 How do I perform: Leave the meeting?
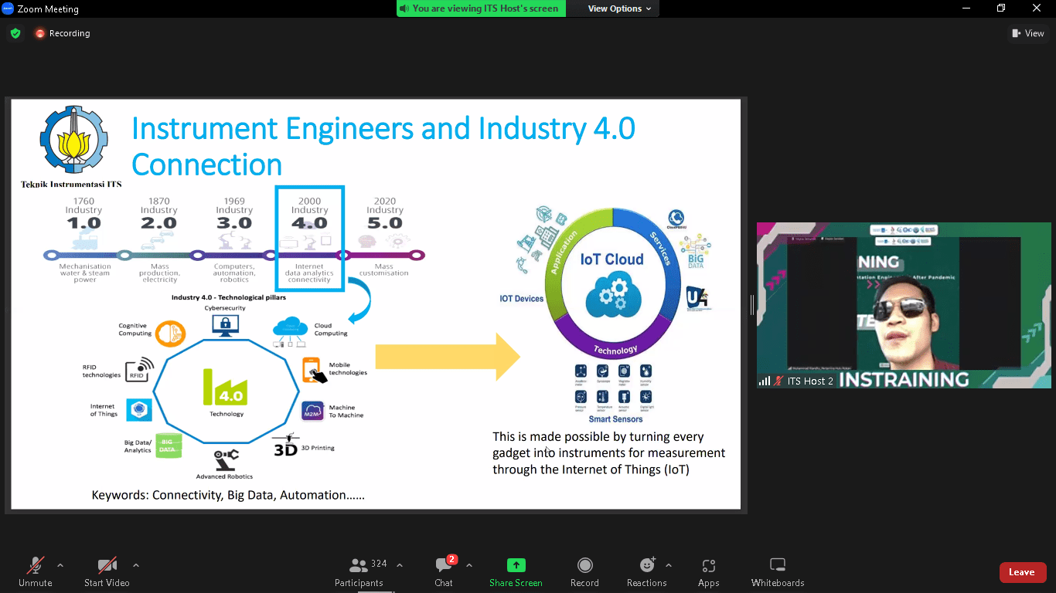click(1022, 572)
